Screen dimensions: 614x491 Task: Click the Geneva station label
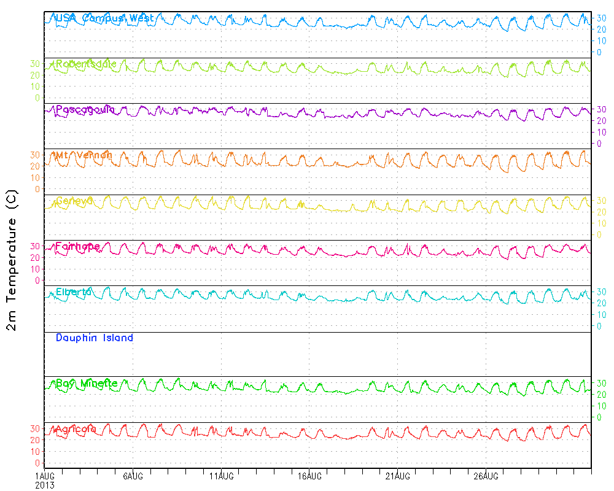click(x=74, y=201)
